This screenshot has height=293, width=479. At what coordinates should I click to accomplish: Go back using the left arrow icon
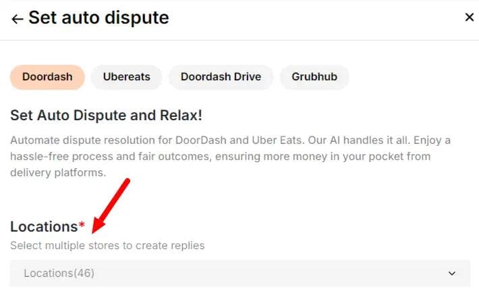(17, 19)
